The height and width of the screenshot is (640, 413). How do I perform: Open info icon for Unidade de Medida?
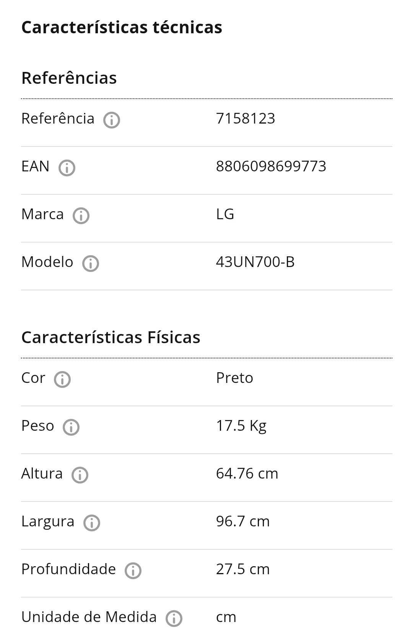(174, 619)
